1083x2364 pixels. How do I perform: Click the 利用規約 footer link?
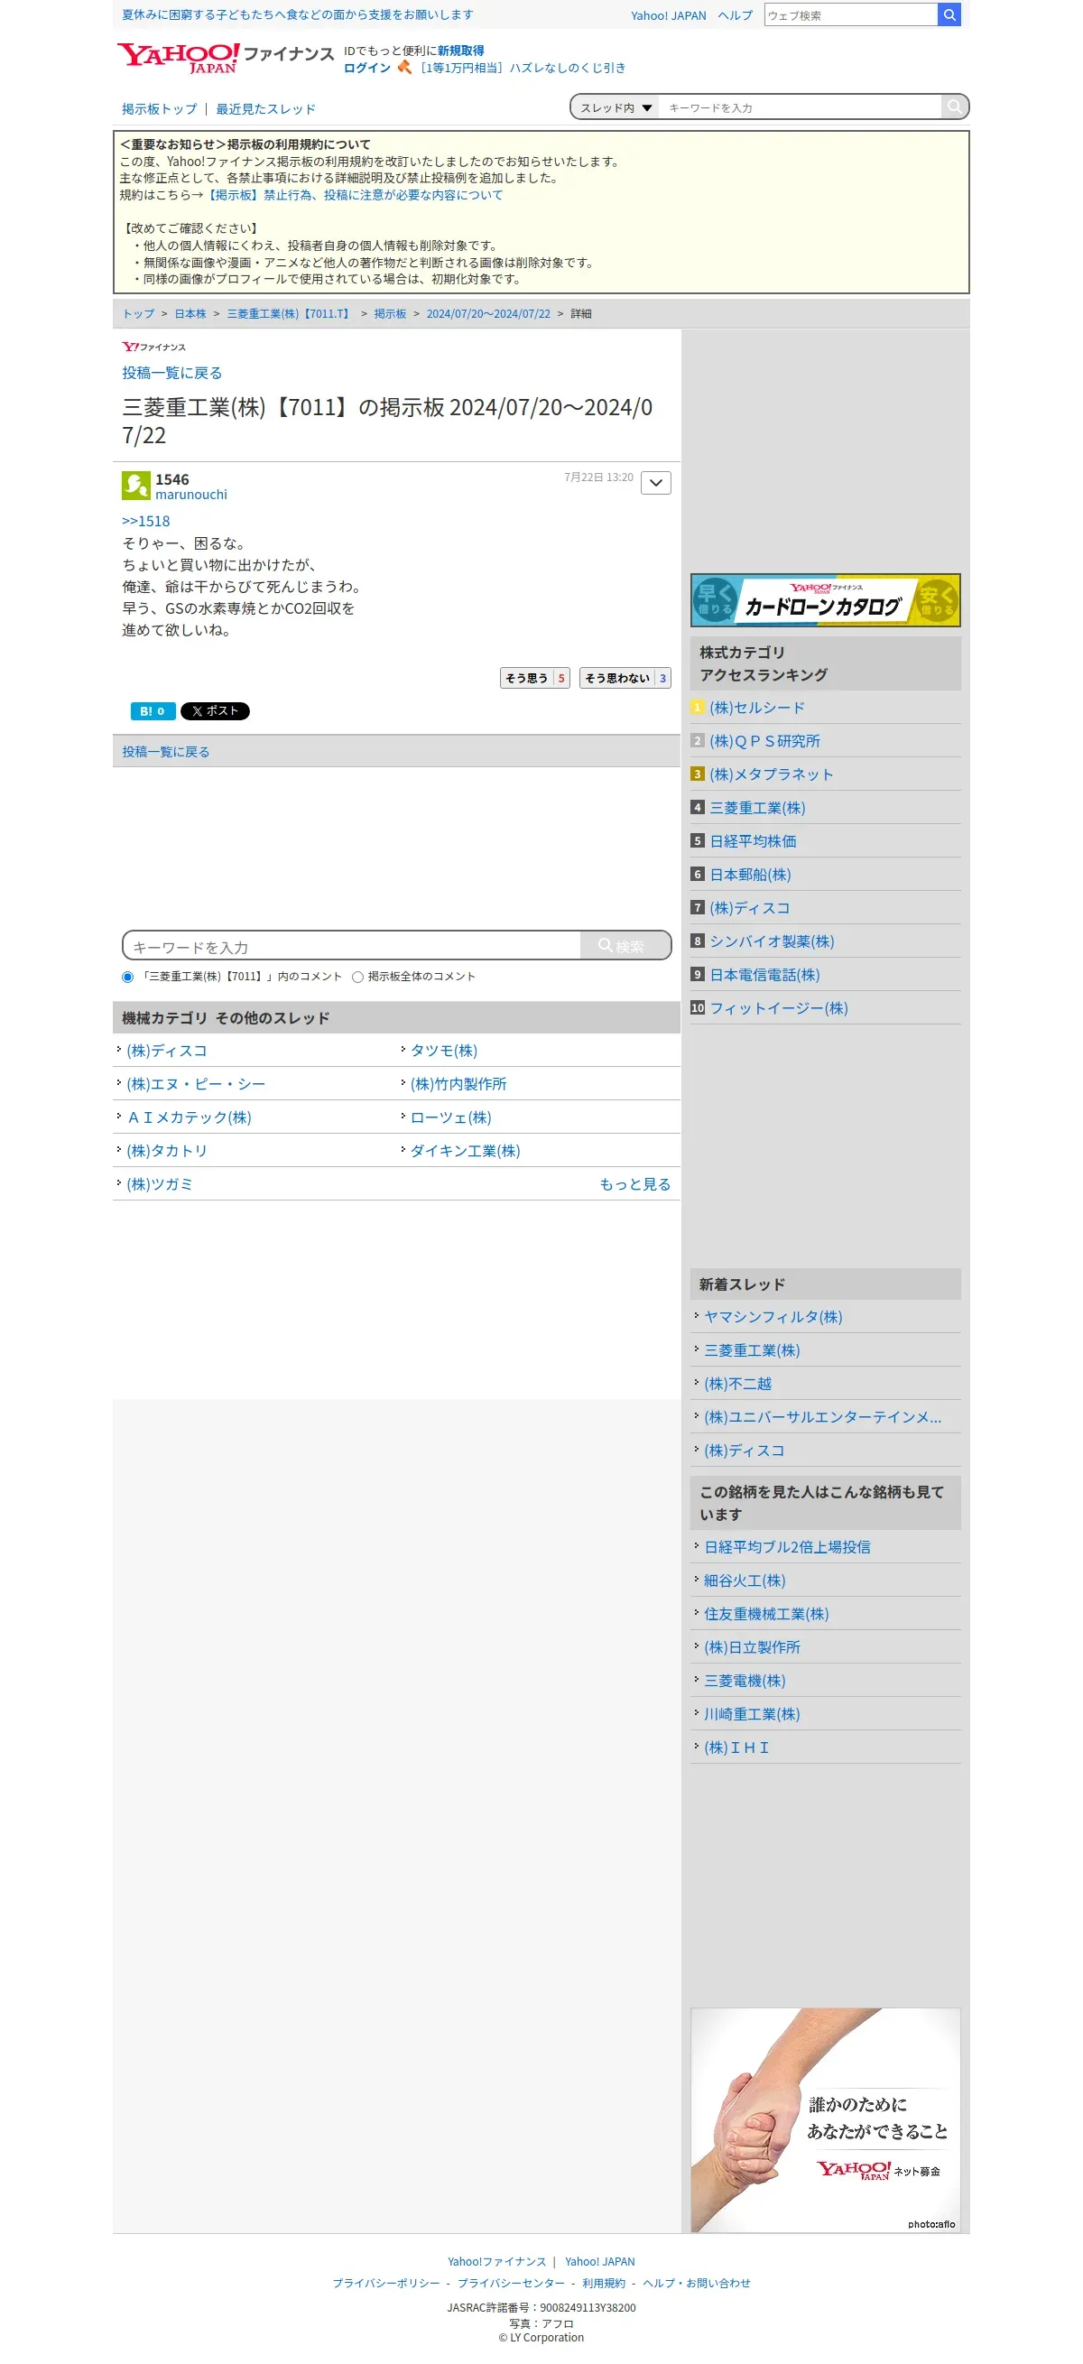[x=603, y=2284]
